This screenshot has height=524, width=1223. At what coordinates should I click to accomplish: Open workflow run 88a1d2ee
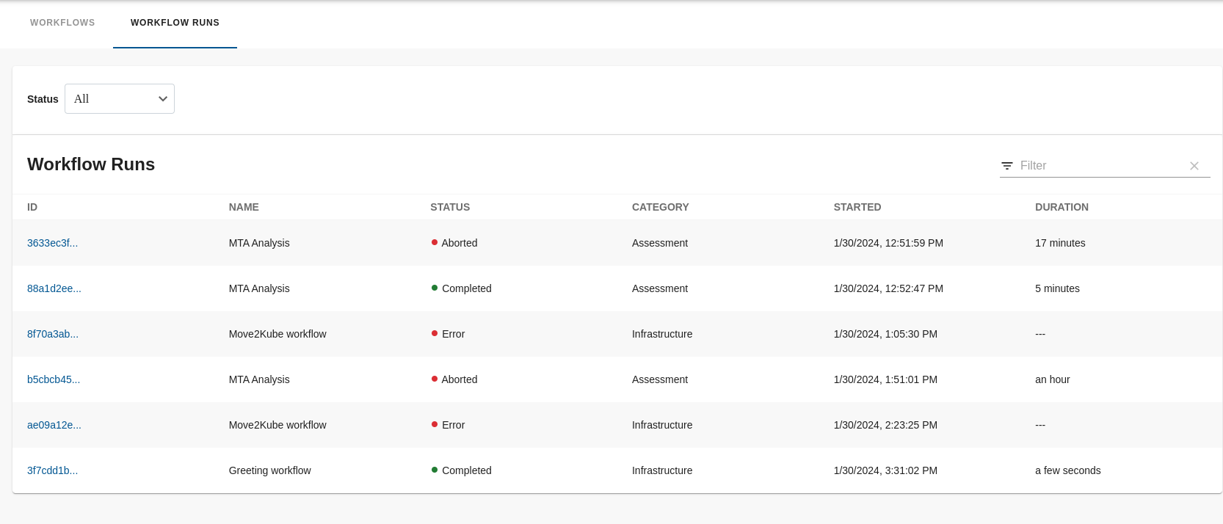(x=54, y=288)
